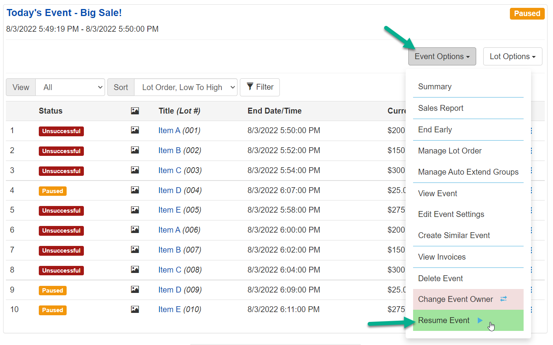Click the funnel icon on the Filter button
Screen dimensions: 553x345
pos(250,87)
